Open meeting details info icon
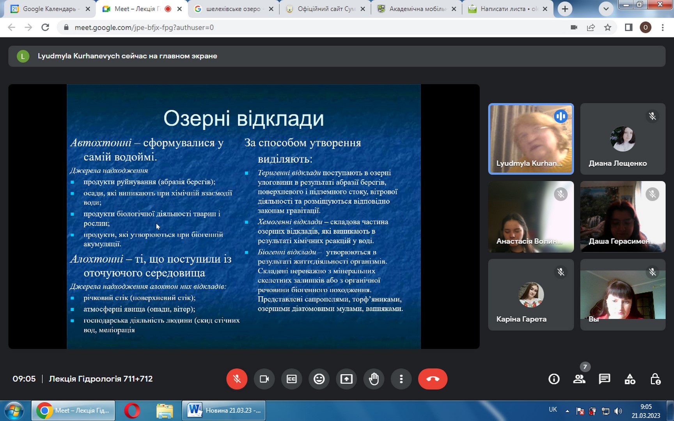Screen dimensions: 674x421 pos(554,379)
